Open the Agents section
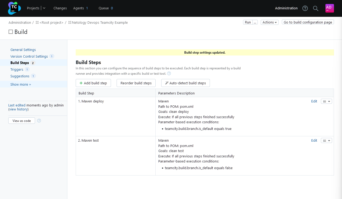Viewport: 342px width, 199px height. click(x=78, y=8)
